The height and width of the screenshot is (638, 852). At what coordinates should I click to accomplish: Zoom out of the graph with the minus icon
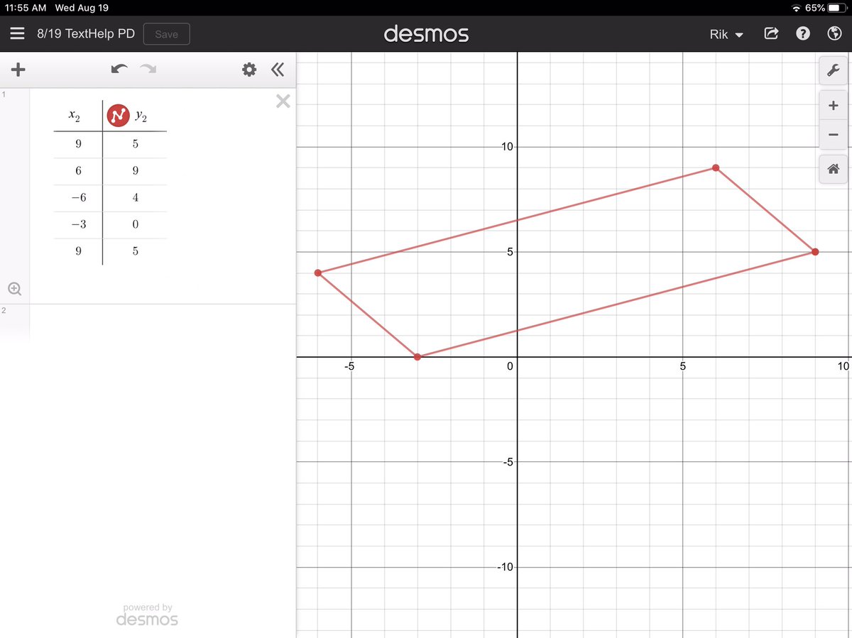click(x=833, y=135)
